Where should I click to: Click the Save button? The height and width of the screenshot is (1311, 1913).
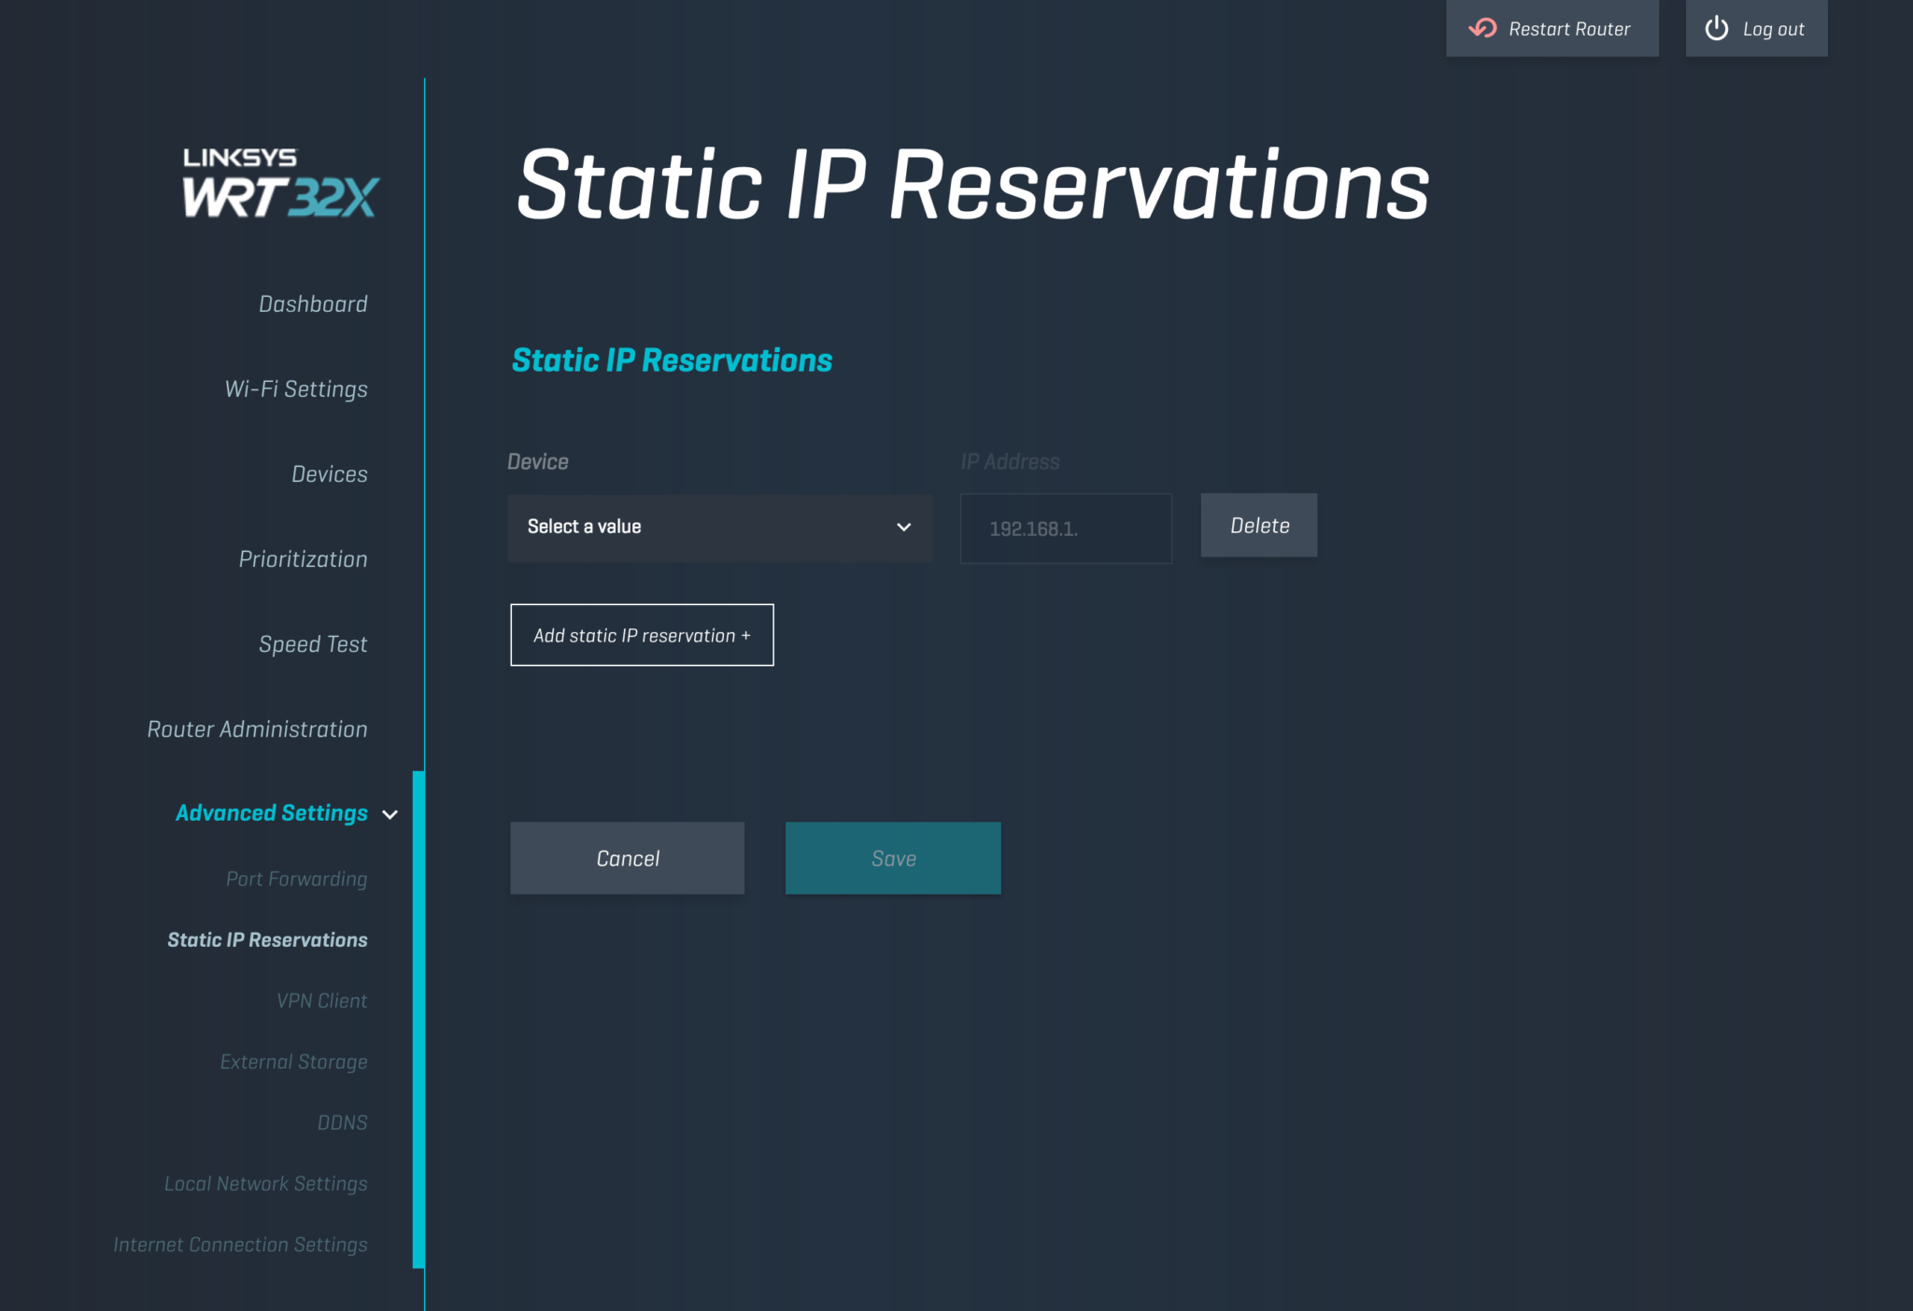coord(893,858)
